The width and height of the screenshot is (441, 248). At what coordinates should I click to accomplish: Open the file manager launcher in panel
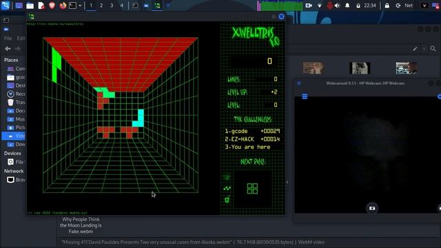coord(30,6)
